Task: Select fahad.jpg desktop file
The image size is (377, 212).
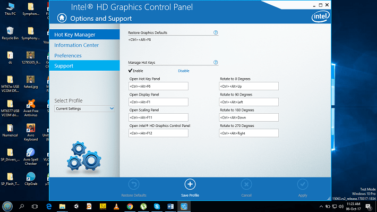Action: (x=31, y=82)
